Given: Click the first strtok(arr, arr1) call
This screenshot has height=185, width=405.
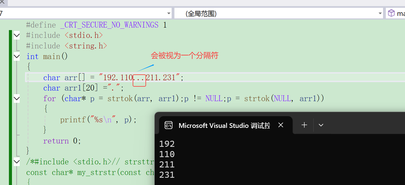Looking at the screenshot, I should click(144, 99).
